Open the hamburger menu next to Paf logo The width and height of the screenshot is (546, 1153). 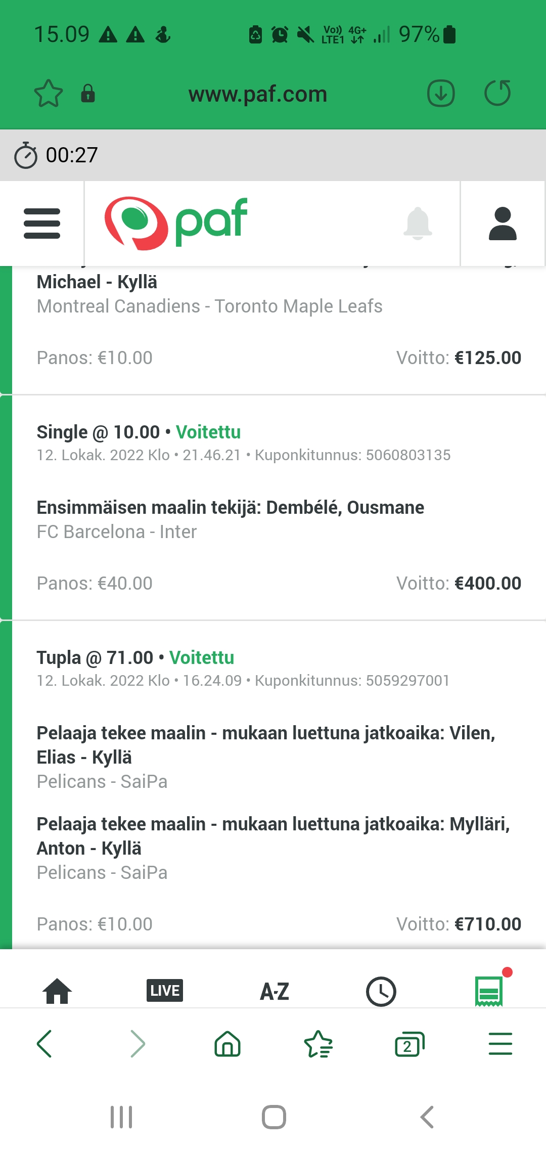(x=42, y=223)
